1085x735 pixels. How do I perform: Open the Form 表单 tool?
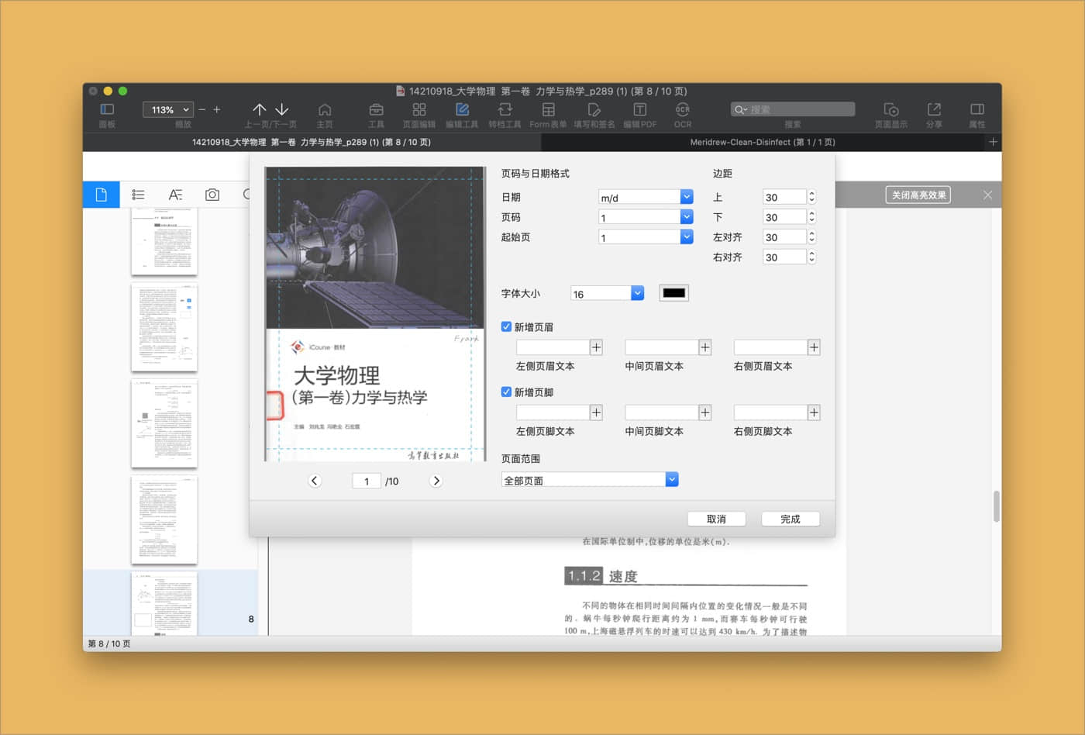548,109
